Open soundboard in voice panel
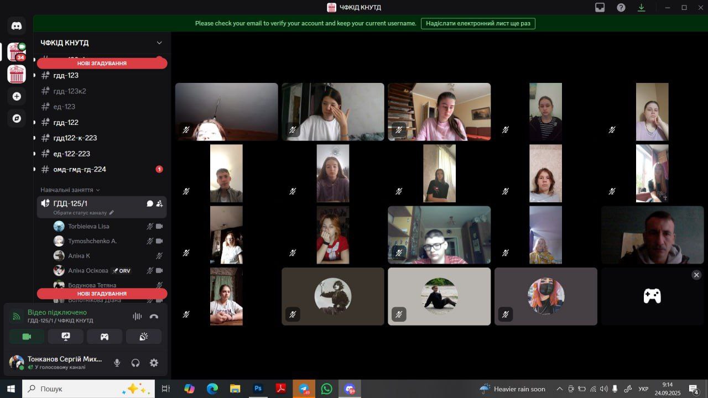708x398 pixels. (143, 336)
